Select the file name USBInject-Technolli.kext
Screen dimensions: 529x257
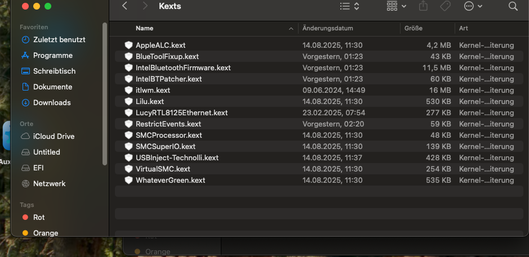(177, 157)
